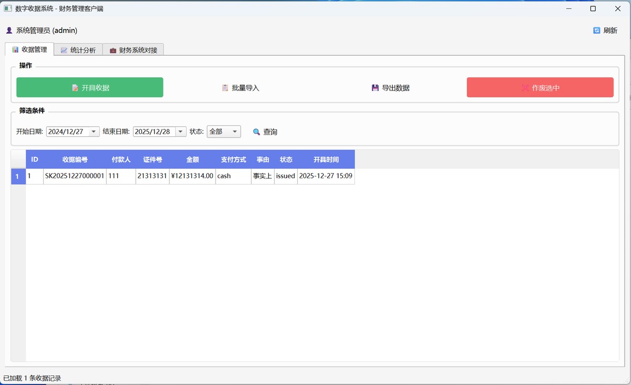The height and width of the screenshot is (385, 631).
Task: Open the 开始日期 date picker dropdown
Action: coord(95,131)
